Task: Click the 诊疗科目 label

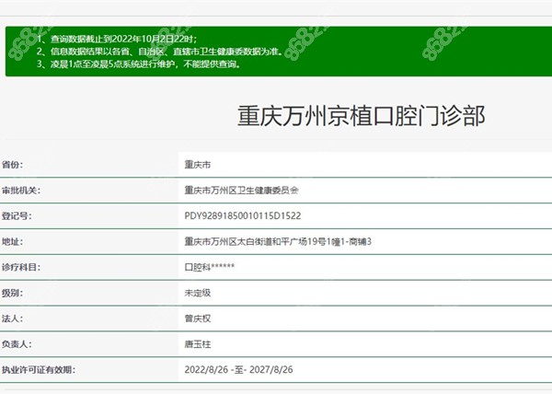Action: point(21,267)
